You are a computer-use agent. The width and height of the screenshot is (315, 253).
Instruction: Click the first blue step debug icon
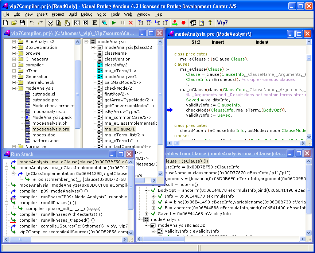click(141, 23)
